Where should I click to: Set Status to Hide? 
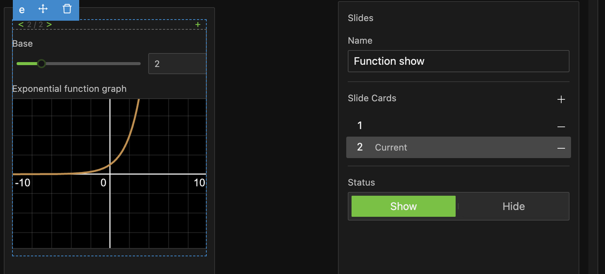pyautogui.click(x=513, y=206)
